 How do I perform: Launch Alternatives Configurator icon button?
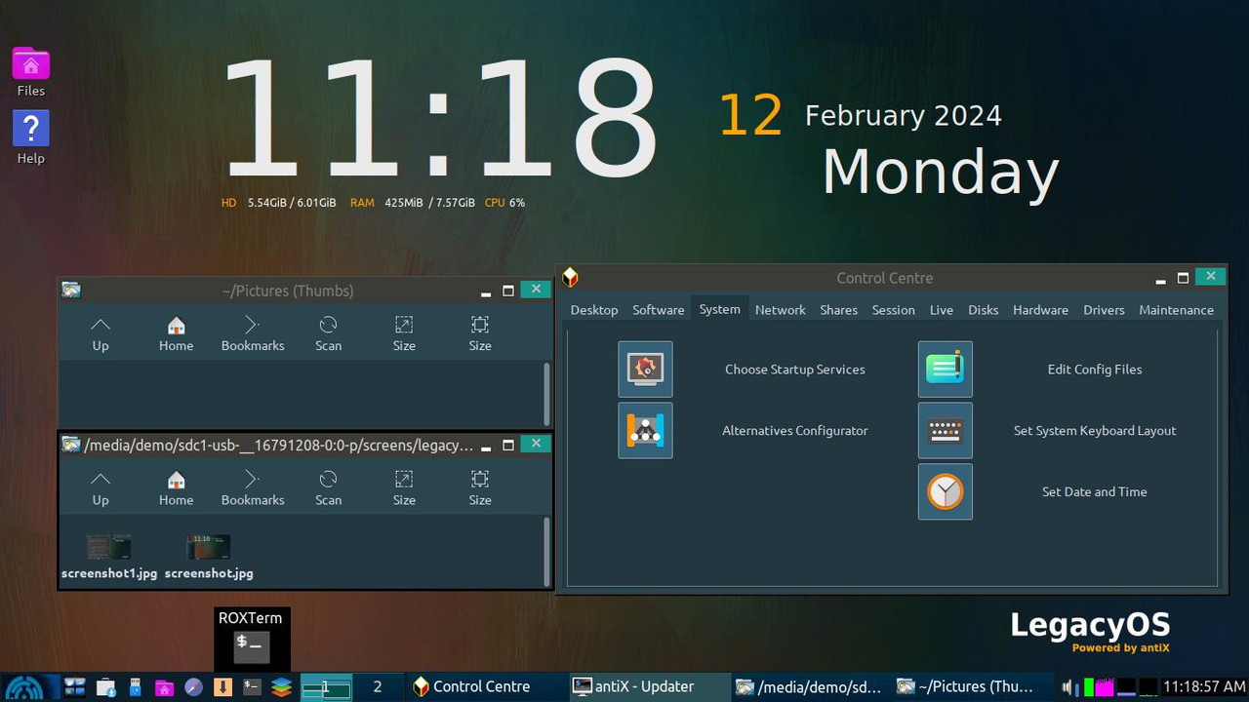coord(645,430)
